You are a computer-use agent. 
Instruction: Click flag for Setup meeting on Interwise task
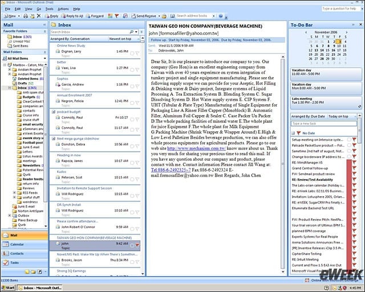(354, 140)
